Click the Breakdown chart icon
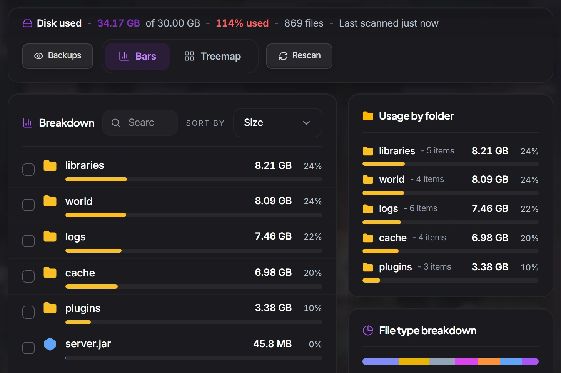Image resolution: width=561 pixels, height=373 pixels. click(x=28, y=123)
